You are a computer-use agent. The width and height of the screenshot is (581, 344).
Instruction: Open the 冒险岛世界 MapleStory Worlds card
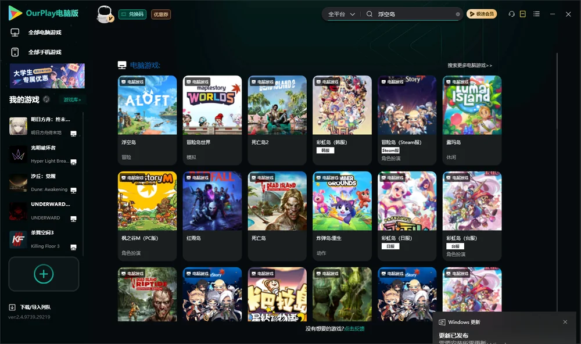pyautogui.click(x=212, y=120)
